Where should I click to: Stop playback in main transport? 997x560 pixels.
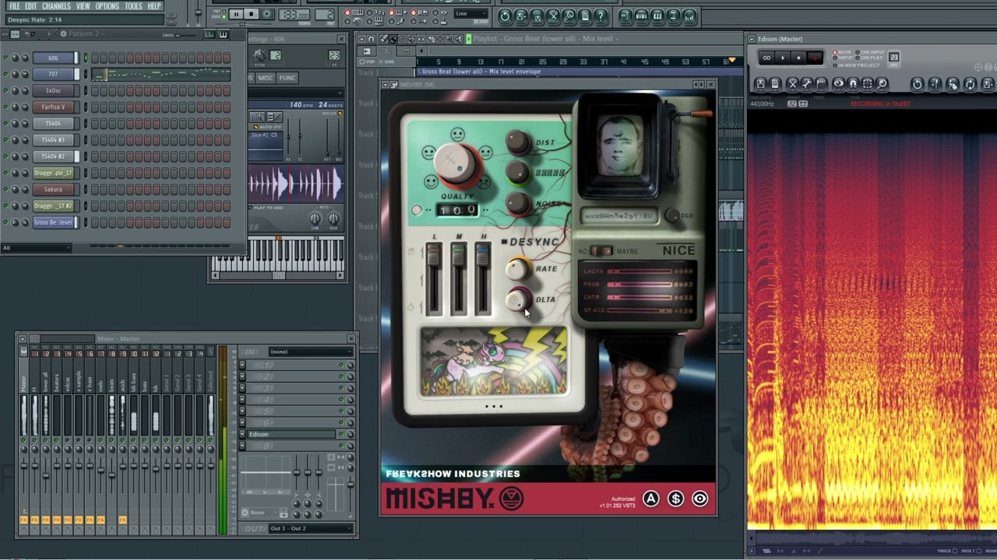tap(251, 14)
